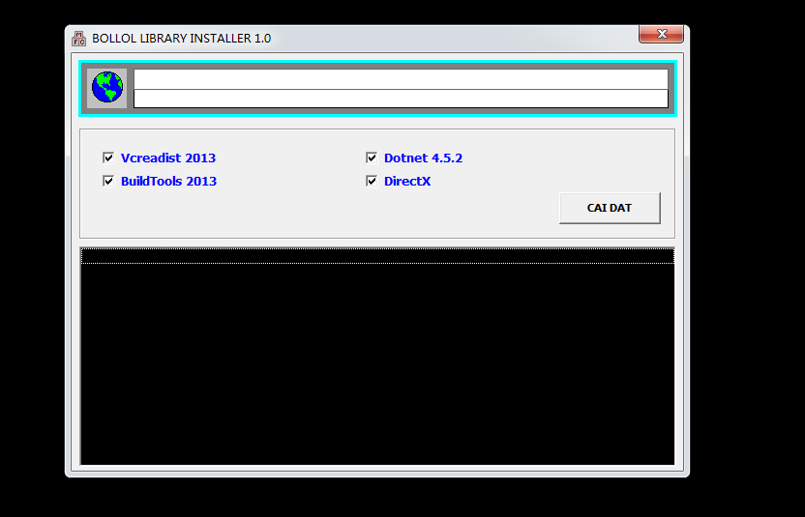Click the BOLLOL LIBRARY INSTALLER 1.0 title text
The width and height of the screenshot is (805, 517).
pyautogui.click(x=181, y=39)
